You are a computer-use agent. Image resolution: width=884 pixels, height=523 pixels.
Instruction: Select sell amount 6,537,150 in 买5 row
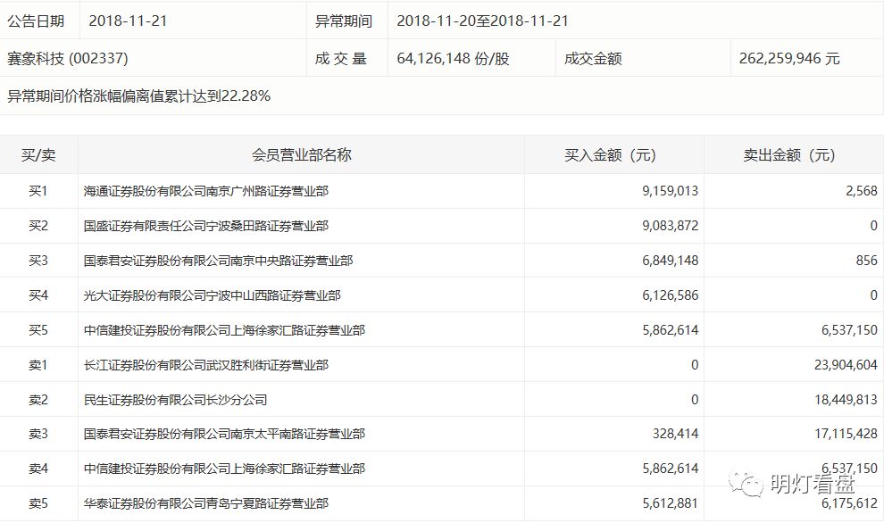coord(849,330)
